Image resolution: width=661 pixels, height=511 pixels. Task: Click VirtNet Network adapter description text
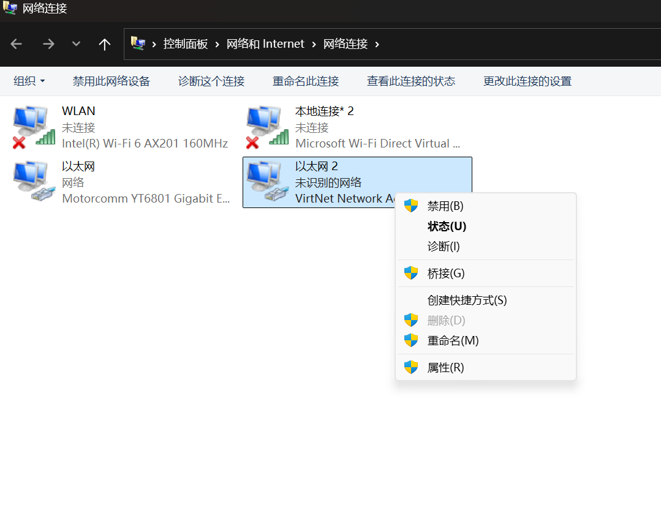pyautogui.click(x=345, y=198)
